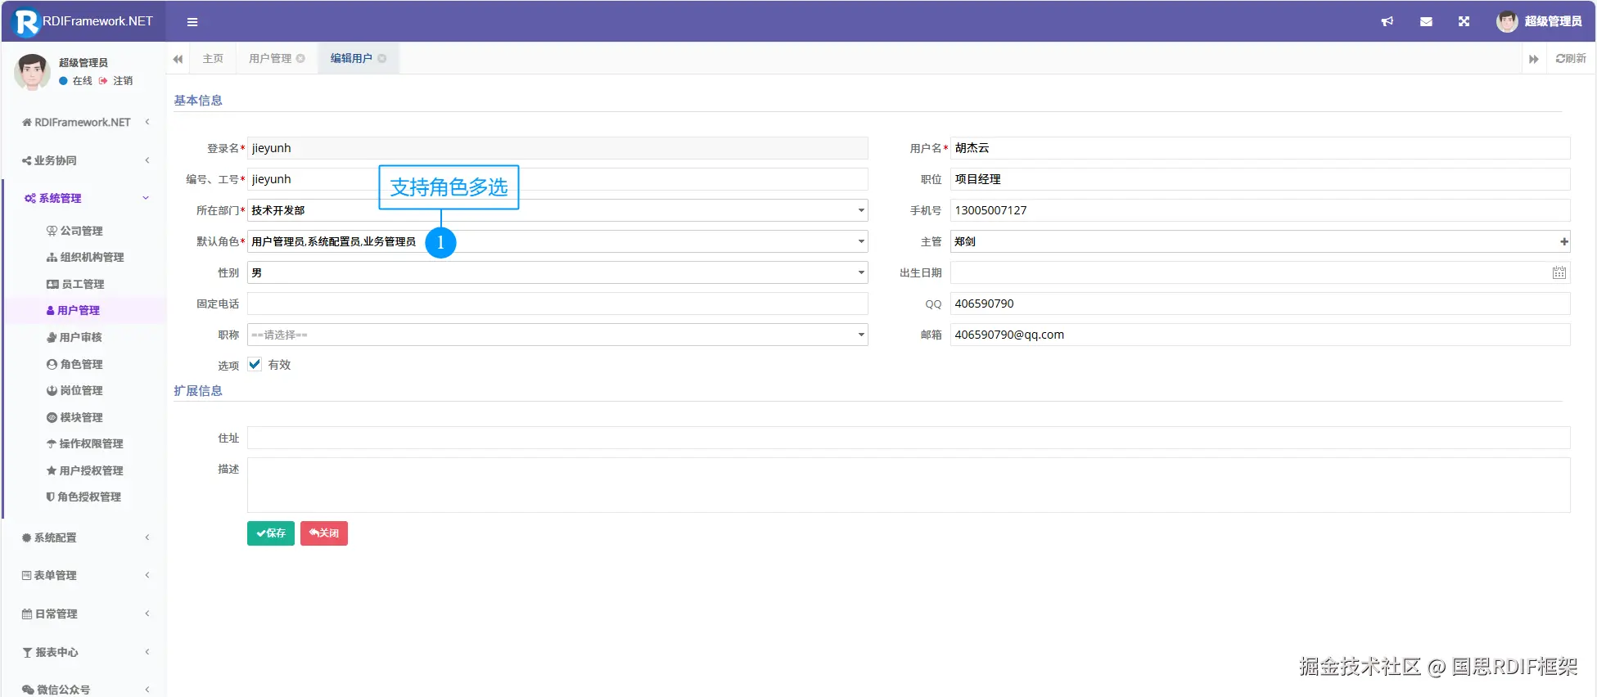Click the 刷新 refresh button

(1571, 58)
